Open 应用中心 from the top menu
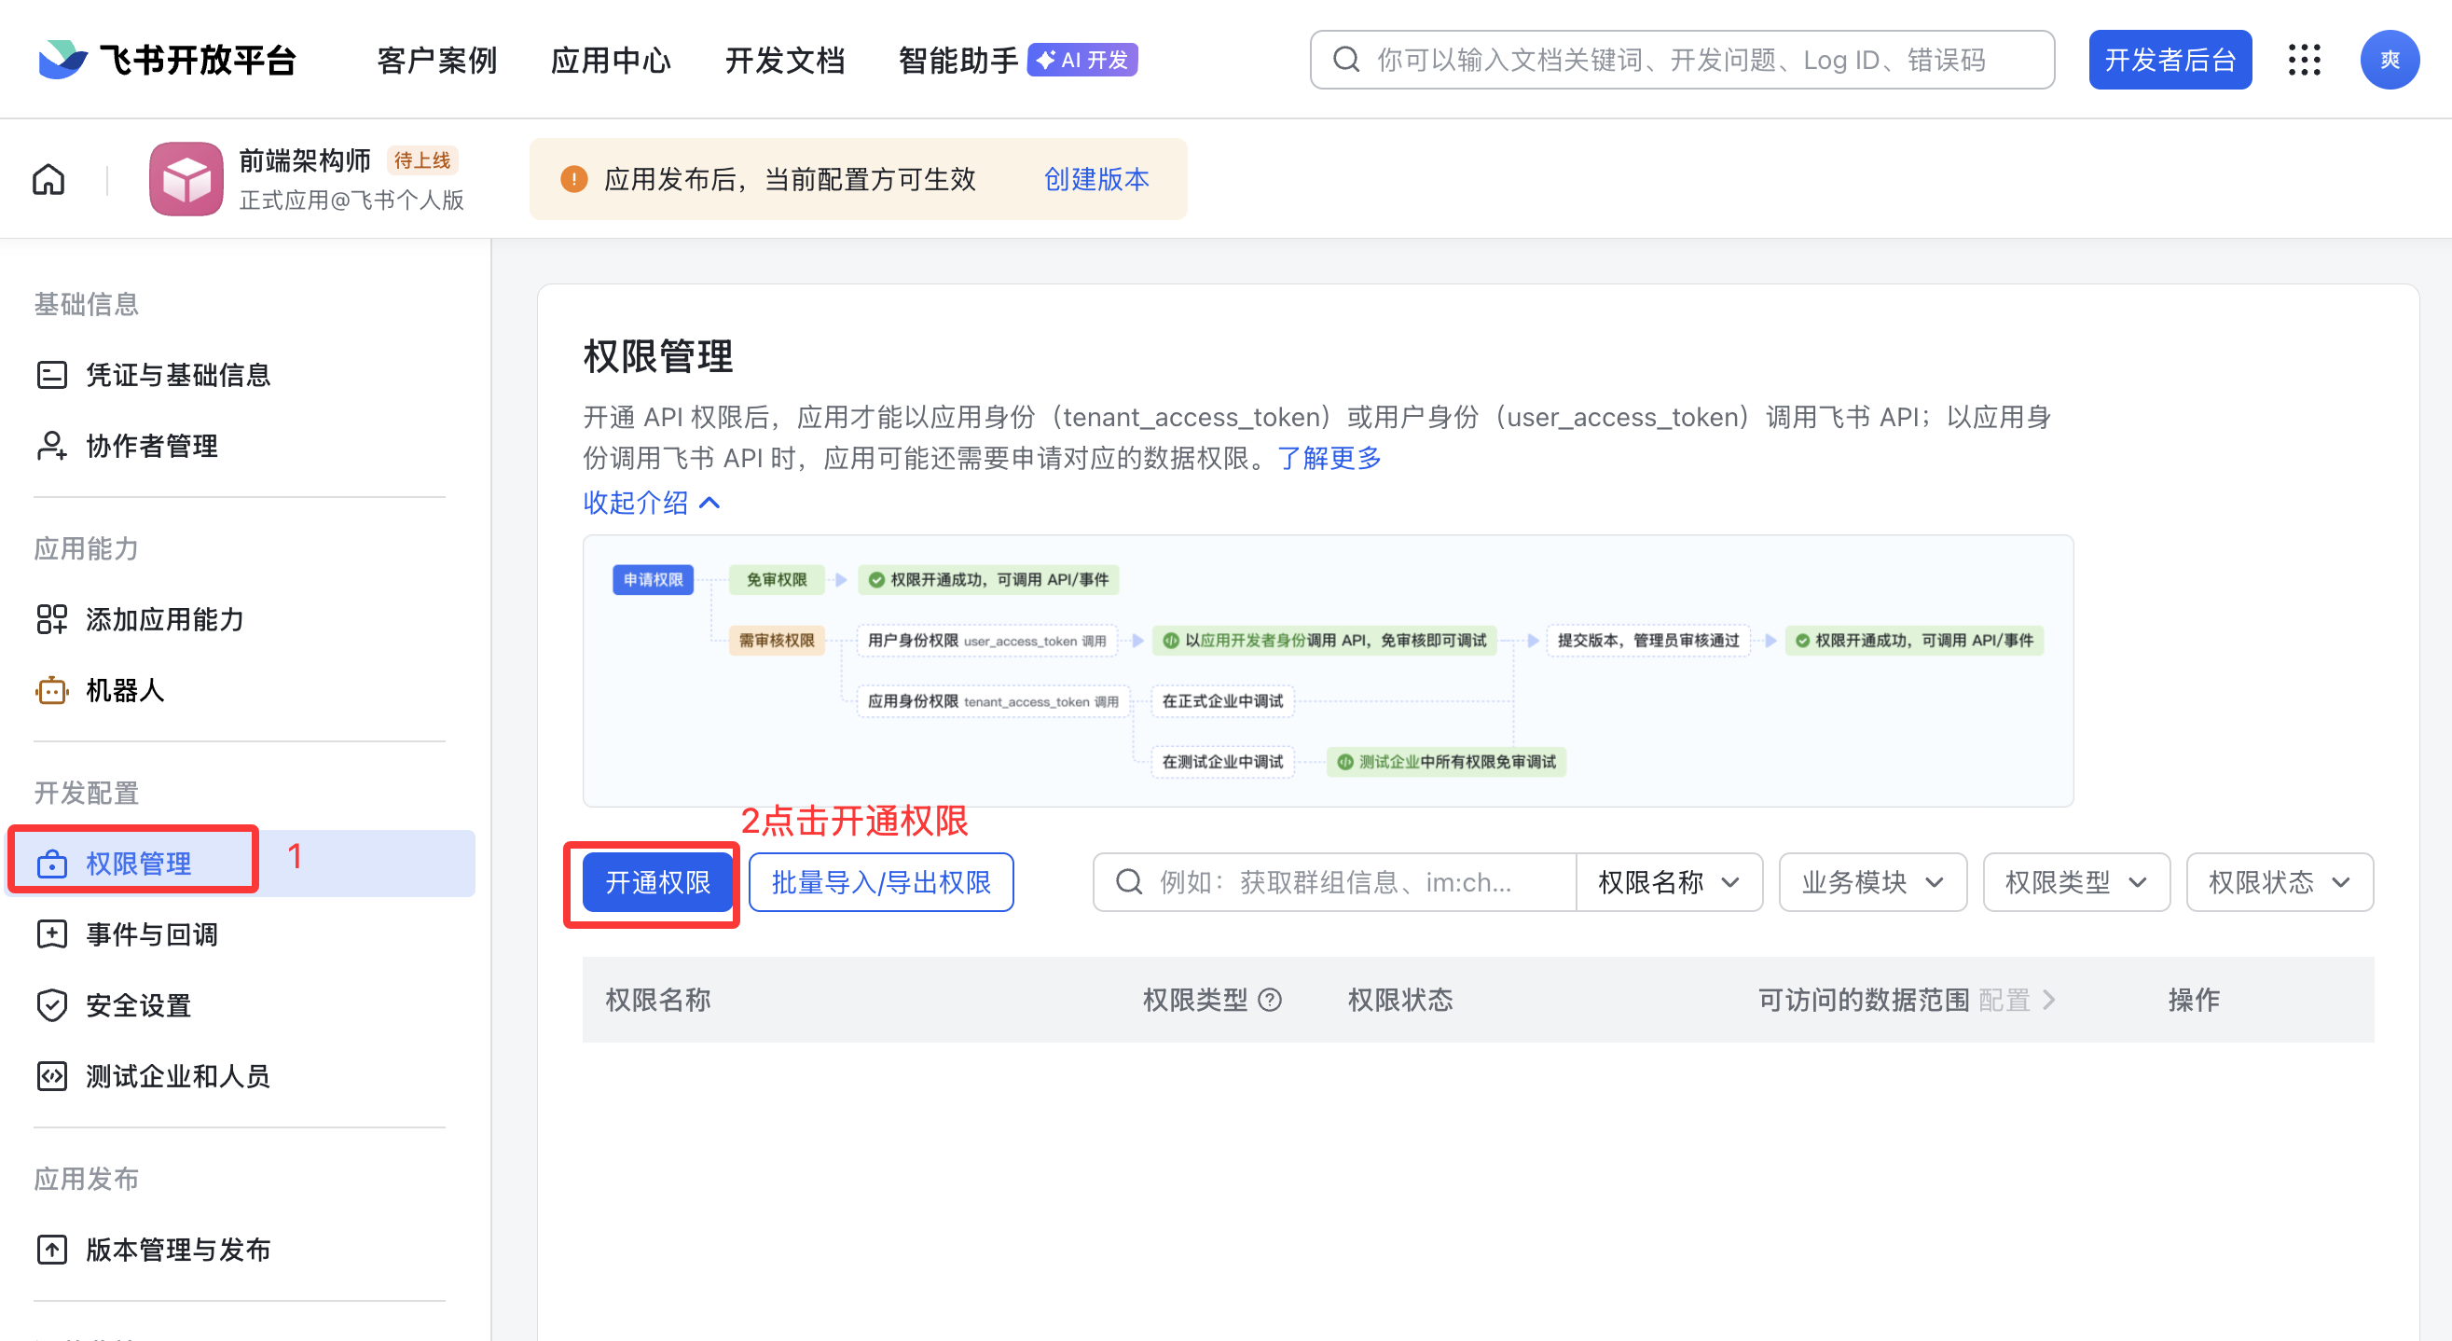Viewport: 2452px width, 1341px height. pos(610,59)
